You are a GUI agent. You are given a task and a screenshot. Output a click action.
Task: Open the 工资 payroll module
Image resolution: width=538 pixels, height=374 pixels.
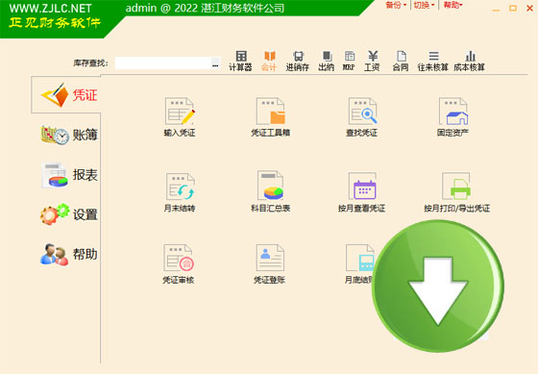point(372,61)
